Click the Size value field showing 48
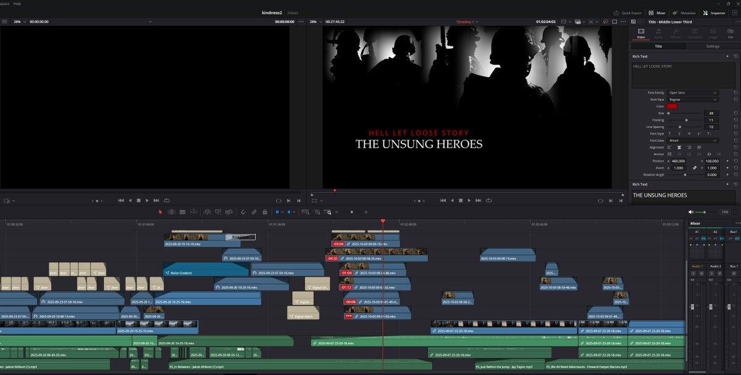Screen dimensions: 741x375 click(711, 113)
